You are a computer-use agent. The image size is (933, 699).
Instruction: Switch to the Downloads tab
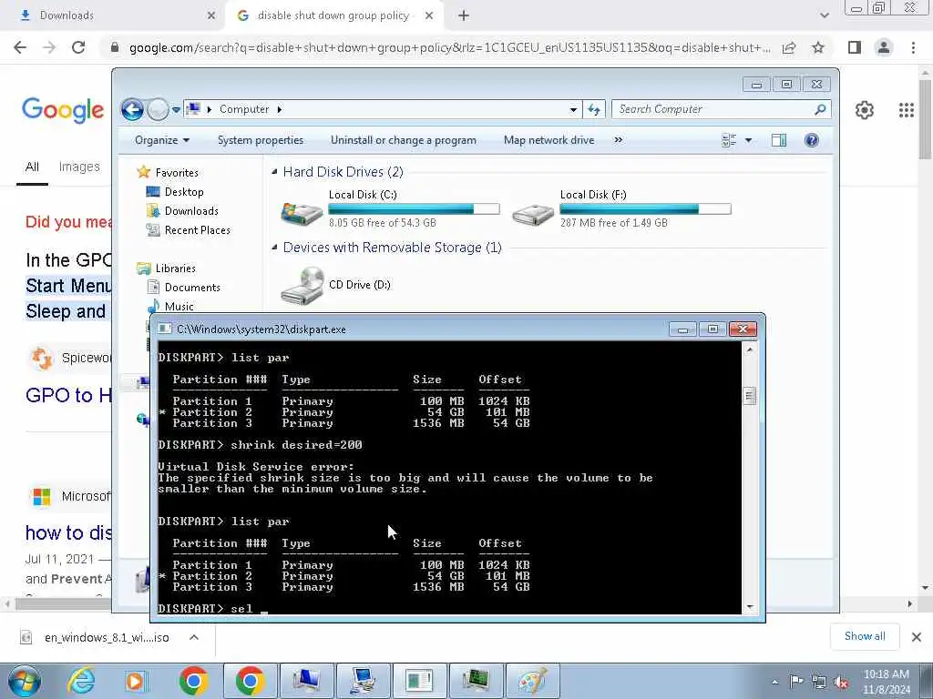(113, 15)
